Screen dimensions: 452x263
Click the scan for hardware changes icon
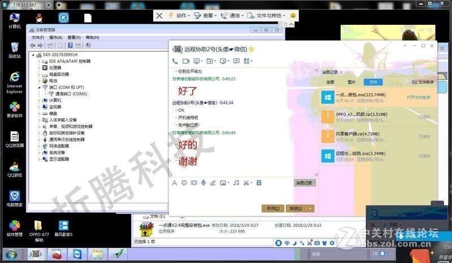coord(88,46)
